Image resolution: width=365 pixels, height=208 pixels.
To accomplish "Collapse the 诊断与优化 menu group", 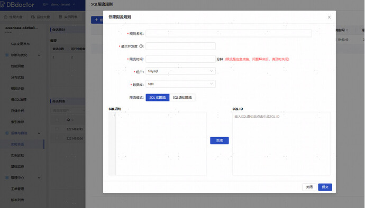I will click(39, 55).
